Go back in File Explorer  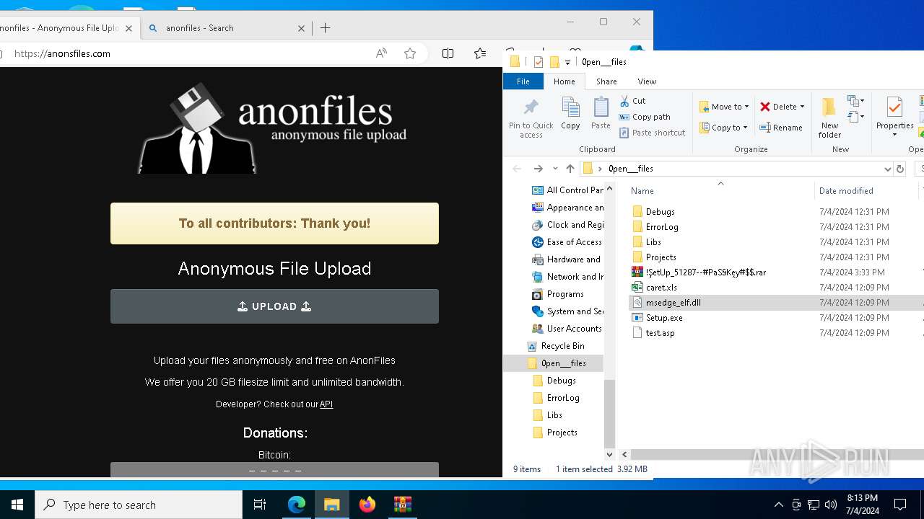tap(517, 169)
